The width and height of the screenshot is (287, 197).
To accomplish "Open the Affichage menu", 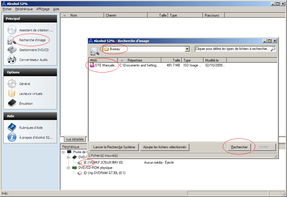I will click(43, 9).
